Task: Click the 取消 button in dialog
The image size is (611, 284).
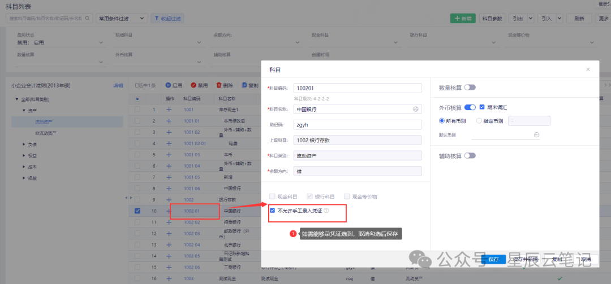Action: pos(586,260)
